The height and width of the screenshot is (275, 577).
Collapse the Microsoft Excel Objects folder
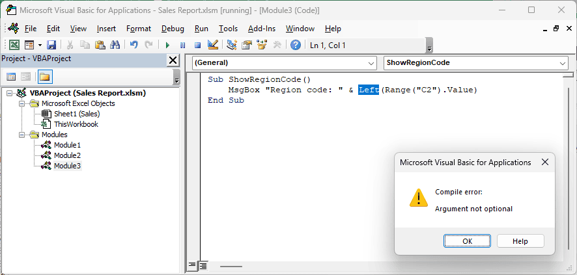click(x=21, y=103)
